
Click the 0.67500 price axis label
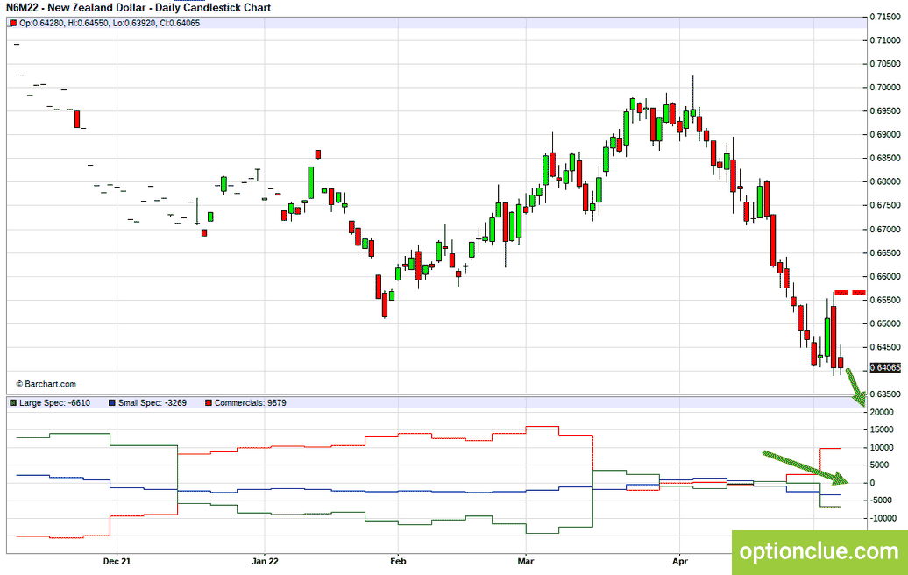point(885,206)
